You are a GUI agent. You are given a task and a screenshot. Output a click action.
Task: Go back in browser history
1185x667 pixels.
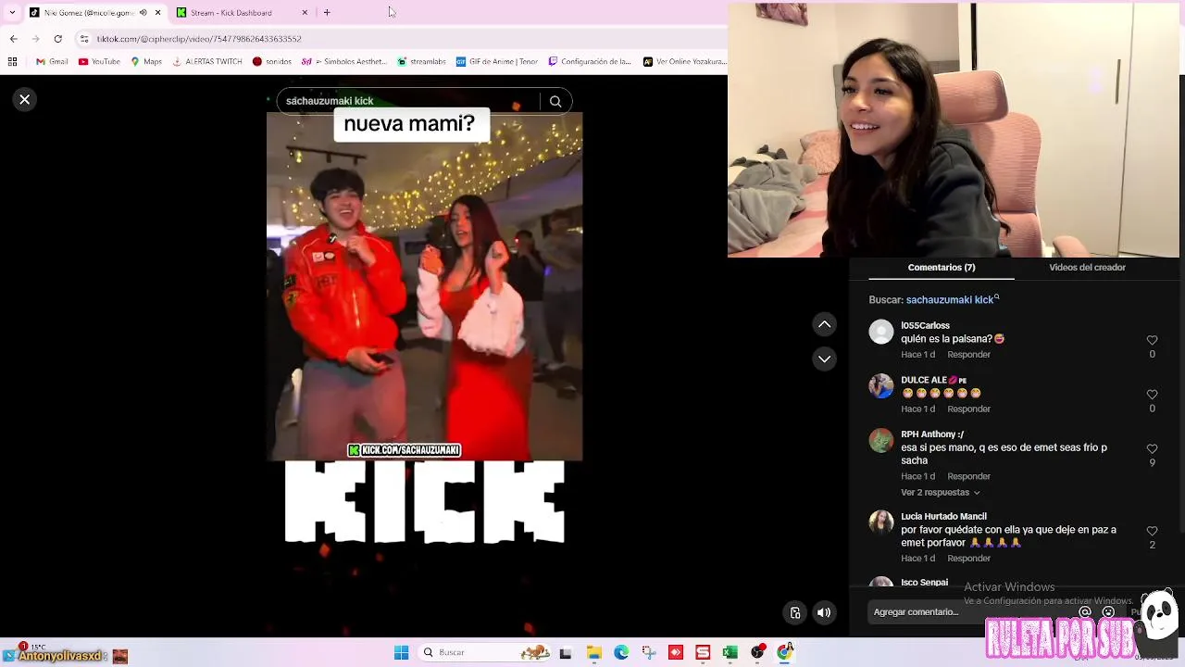click(13, 39)
